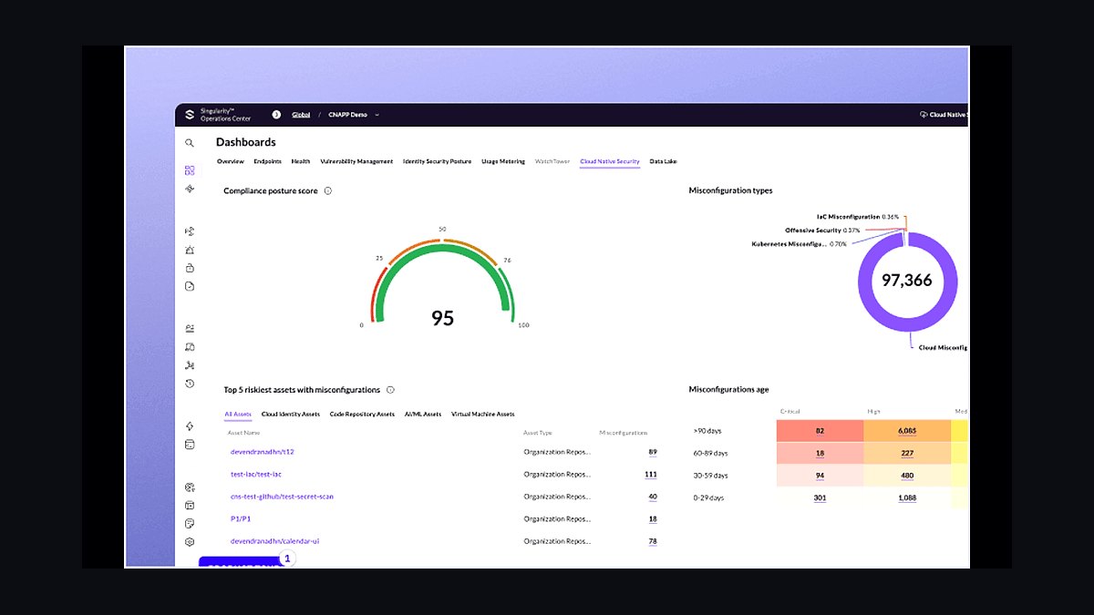This screenshot has height=615, width=1094.
Task: Open the WatchTower tab
Action: 552,161
